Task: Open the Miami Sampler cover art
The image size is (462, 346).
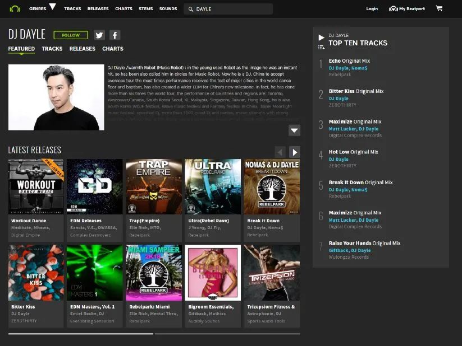Action: (154, 273)
